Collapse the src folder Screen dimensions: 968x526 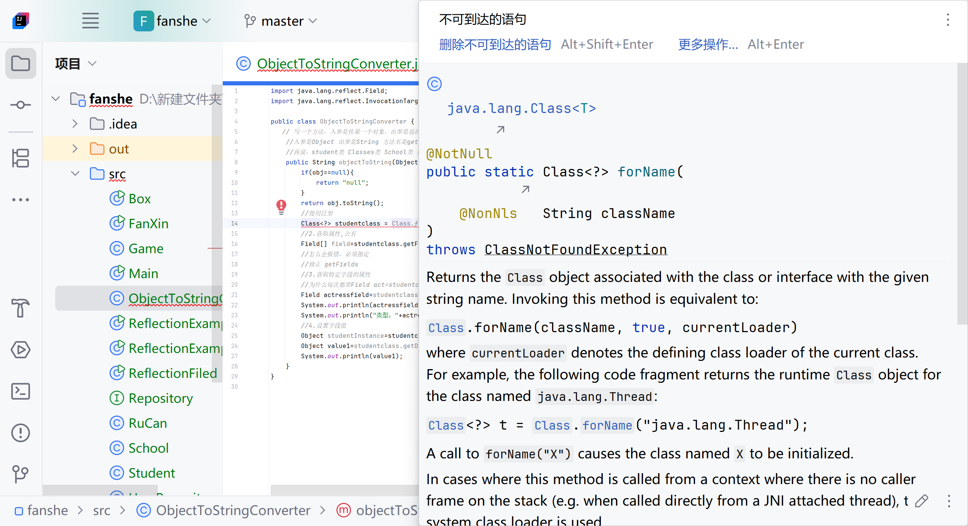(x=75, y=174)
